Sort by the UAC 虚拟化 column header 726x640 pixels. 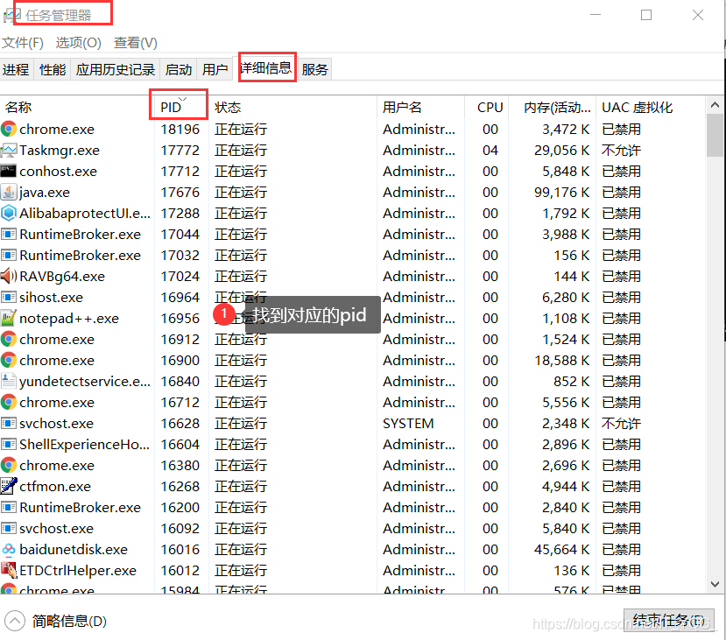click(x=650, y=108)
